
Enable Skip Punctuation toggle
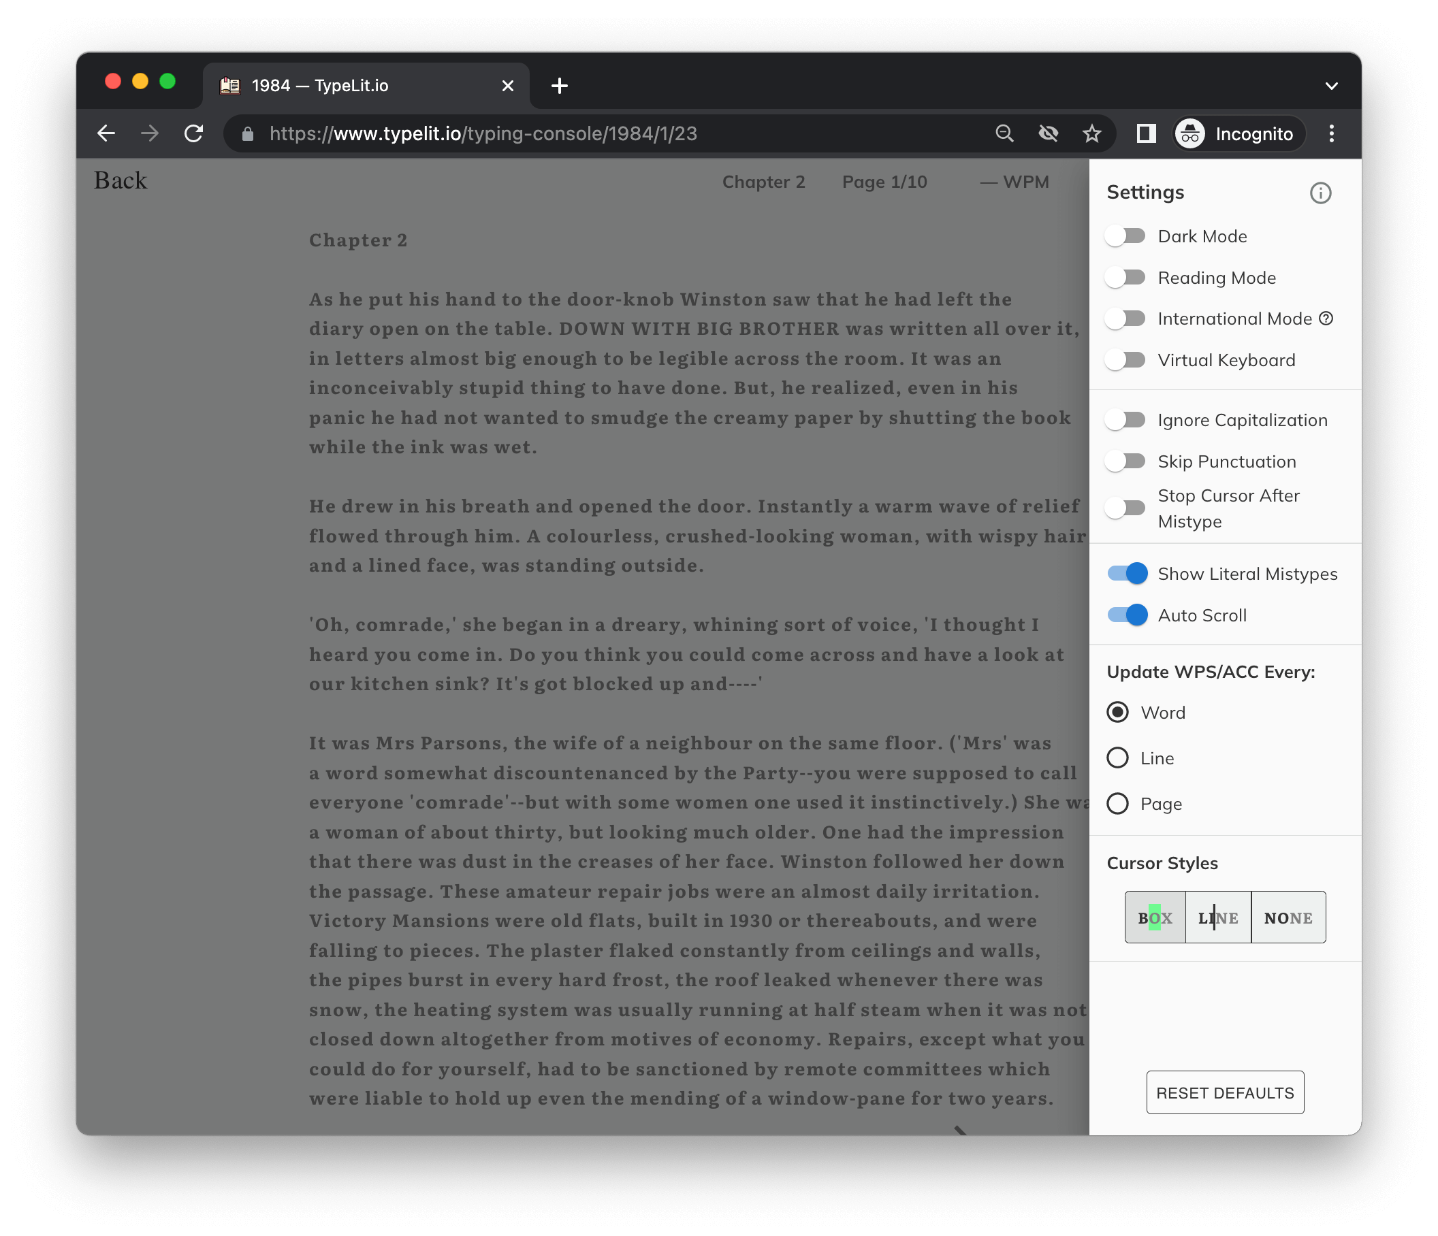pos(1125,461)
